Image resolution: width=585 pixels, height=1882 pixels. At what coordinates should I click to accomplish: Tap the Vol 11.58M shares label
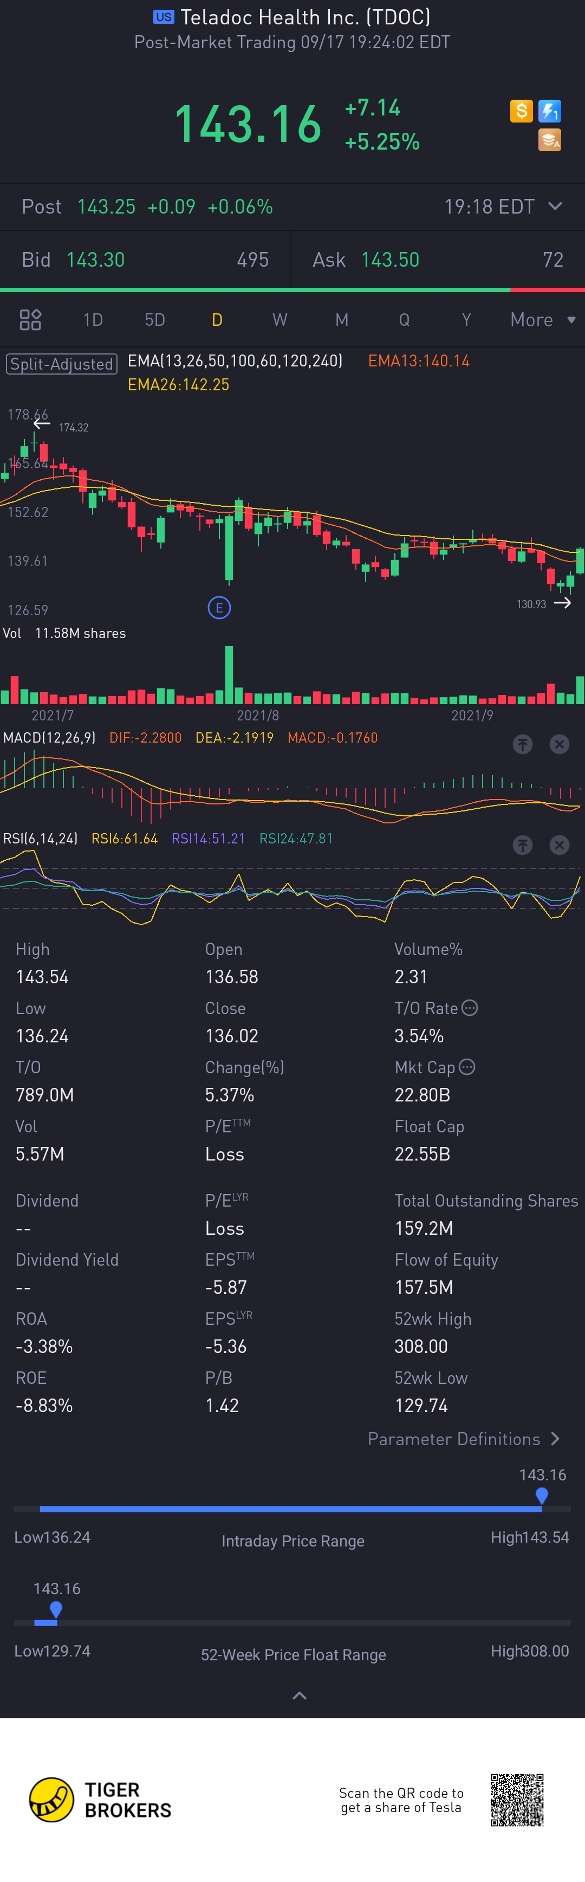coord(64,633)
